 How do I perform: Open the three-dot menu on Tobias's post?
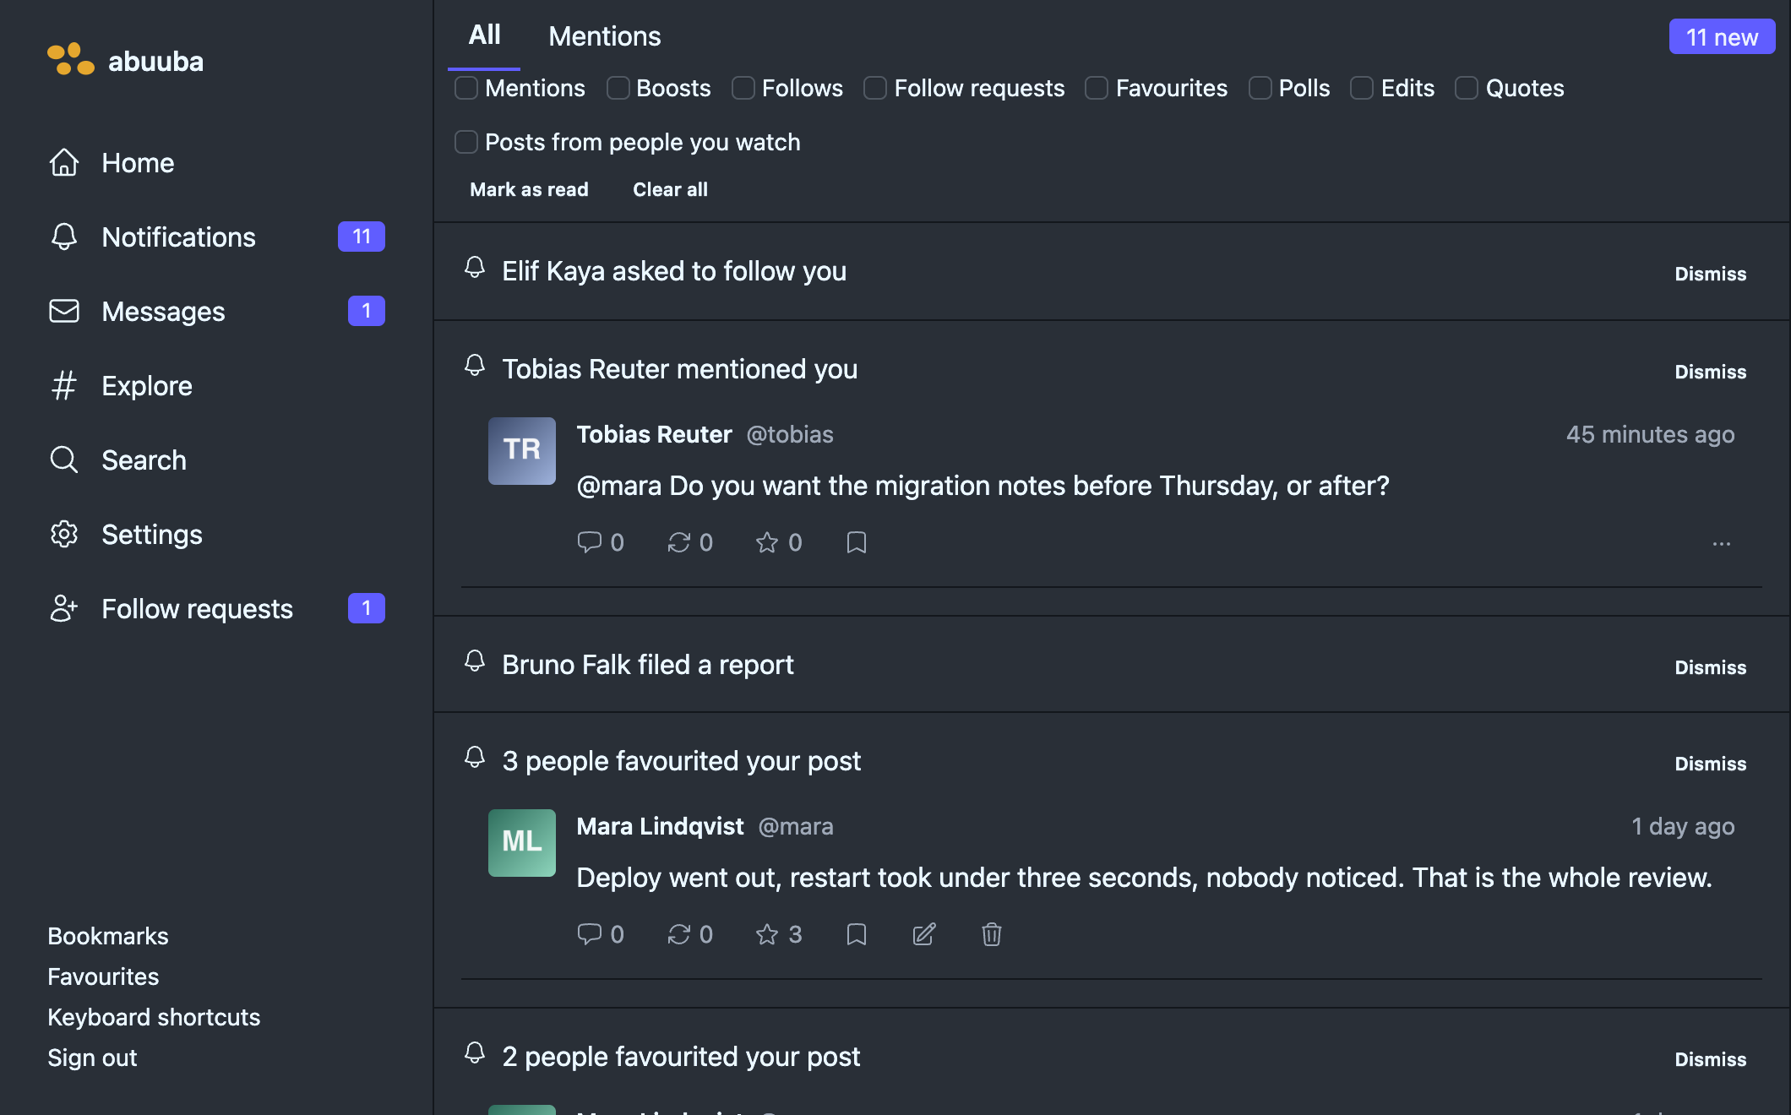tap(1722, 543)
